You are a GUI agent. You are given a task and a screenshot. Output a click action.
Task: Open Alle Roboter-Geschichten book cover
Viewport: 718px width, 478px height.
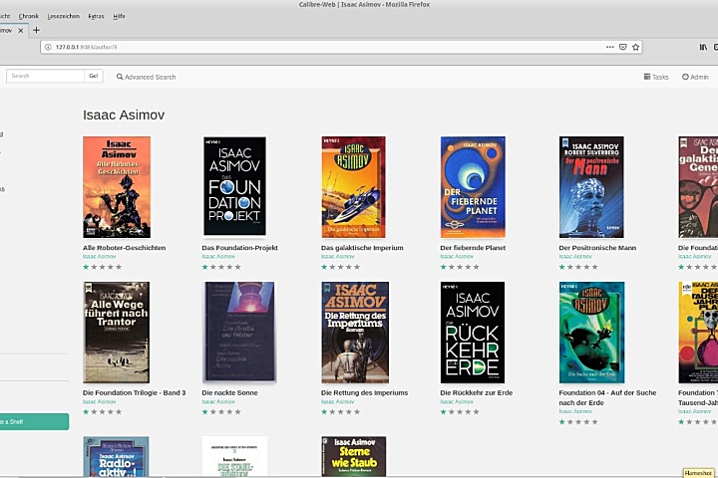117,187
